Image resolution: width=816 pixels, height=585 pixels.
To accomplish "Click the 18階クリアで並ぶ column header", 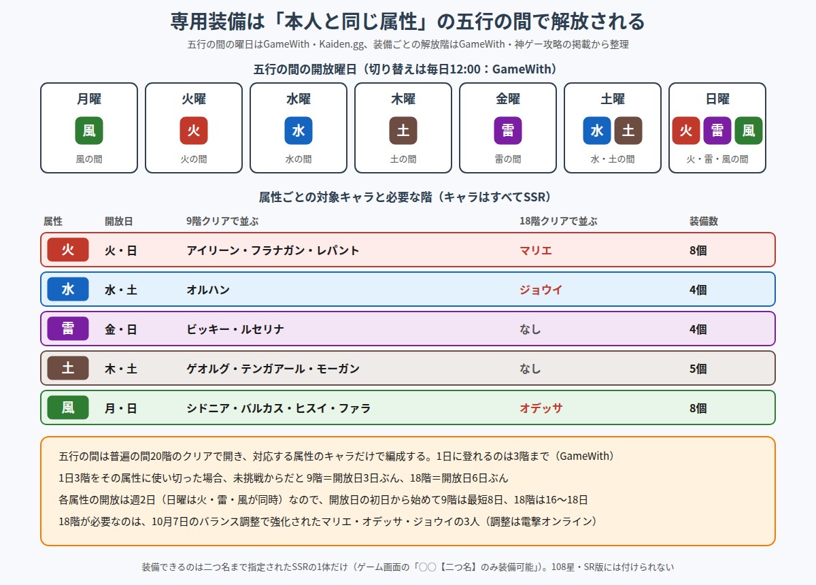I will click(x=558, y=221).
